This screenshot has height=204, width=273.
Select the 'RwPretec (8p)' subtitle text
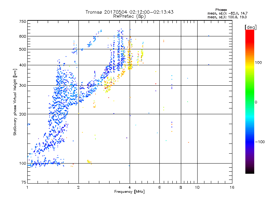(129, 16)
